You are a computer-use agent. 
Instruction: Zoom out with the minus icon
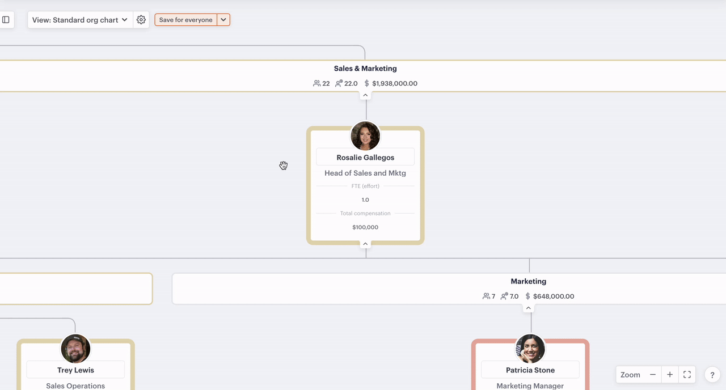(x=653, y=375)
